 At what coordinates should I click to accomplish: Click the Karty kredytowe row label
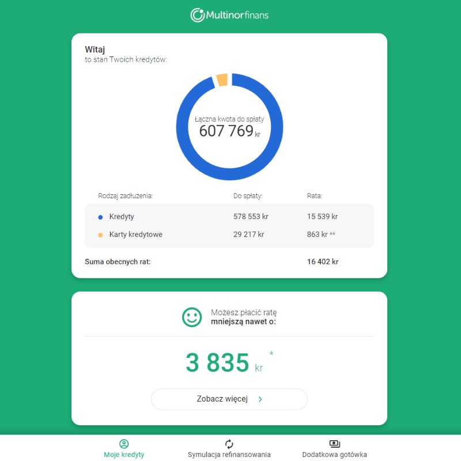pos(136,235)
